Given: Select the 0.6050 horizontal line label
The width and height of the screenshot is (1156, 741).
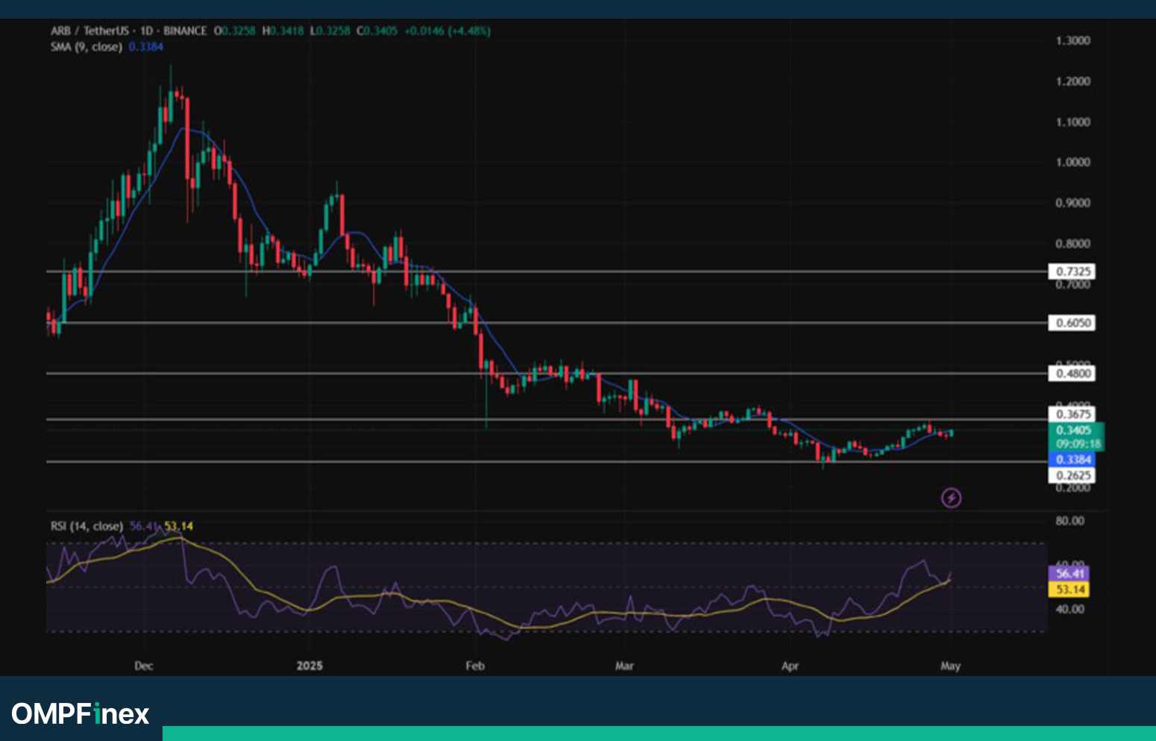Looking at the screenshot, I should [x=1072, y=323].
